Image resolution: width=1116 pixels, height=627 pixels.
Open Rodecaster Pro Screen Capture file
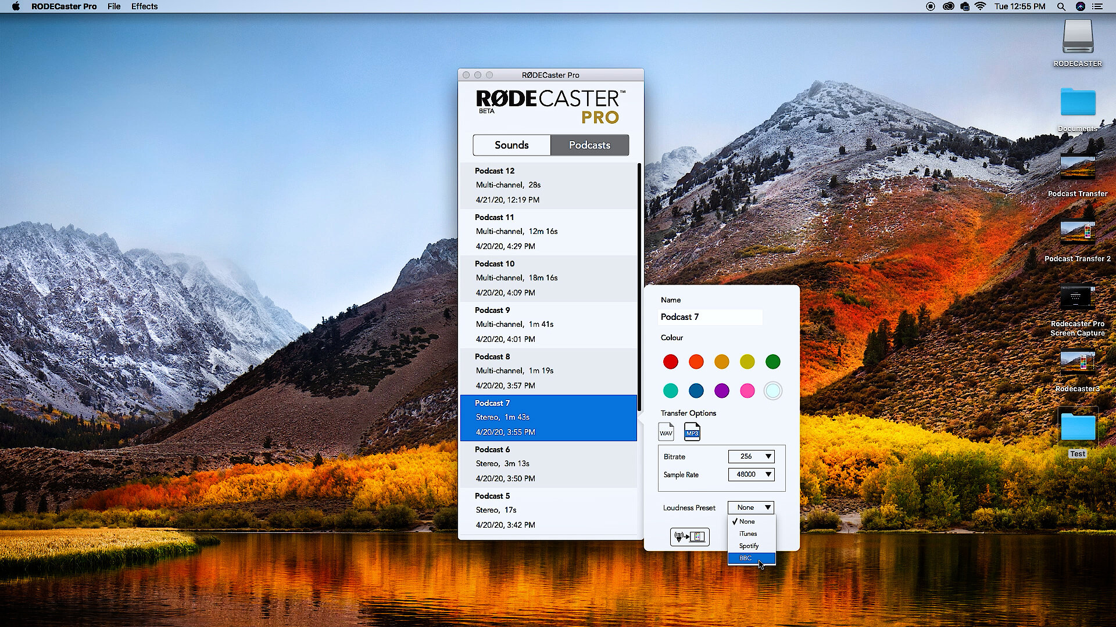pos(1078,309)
